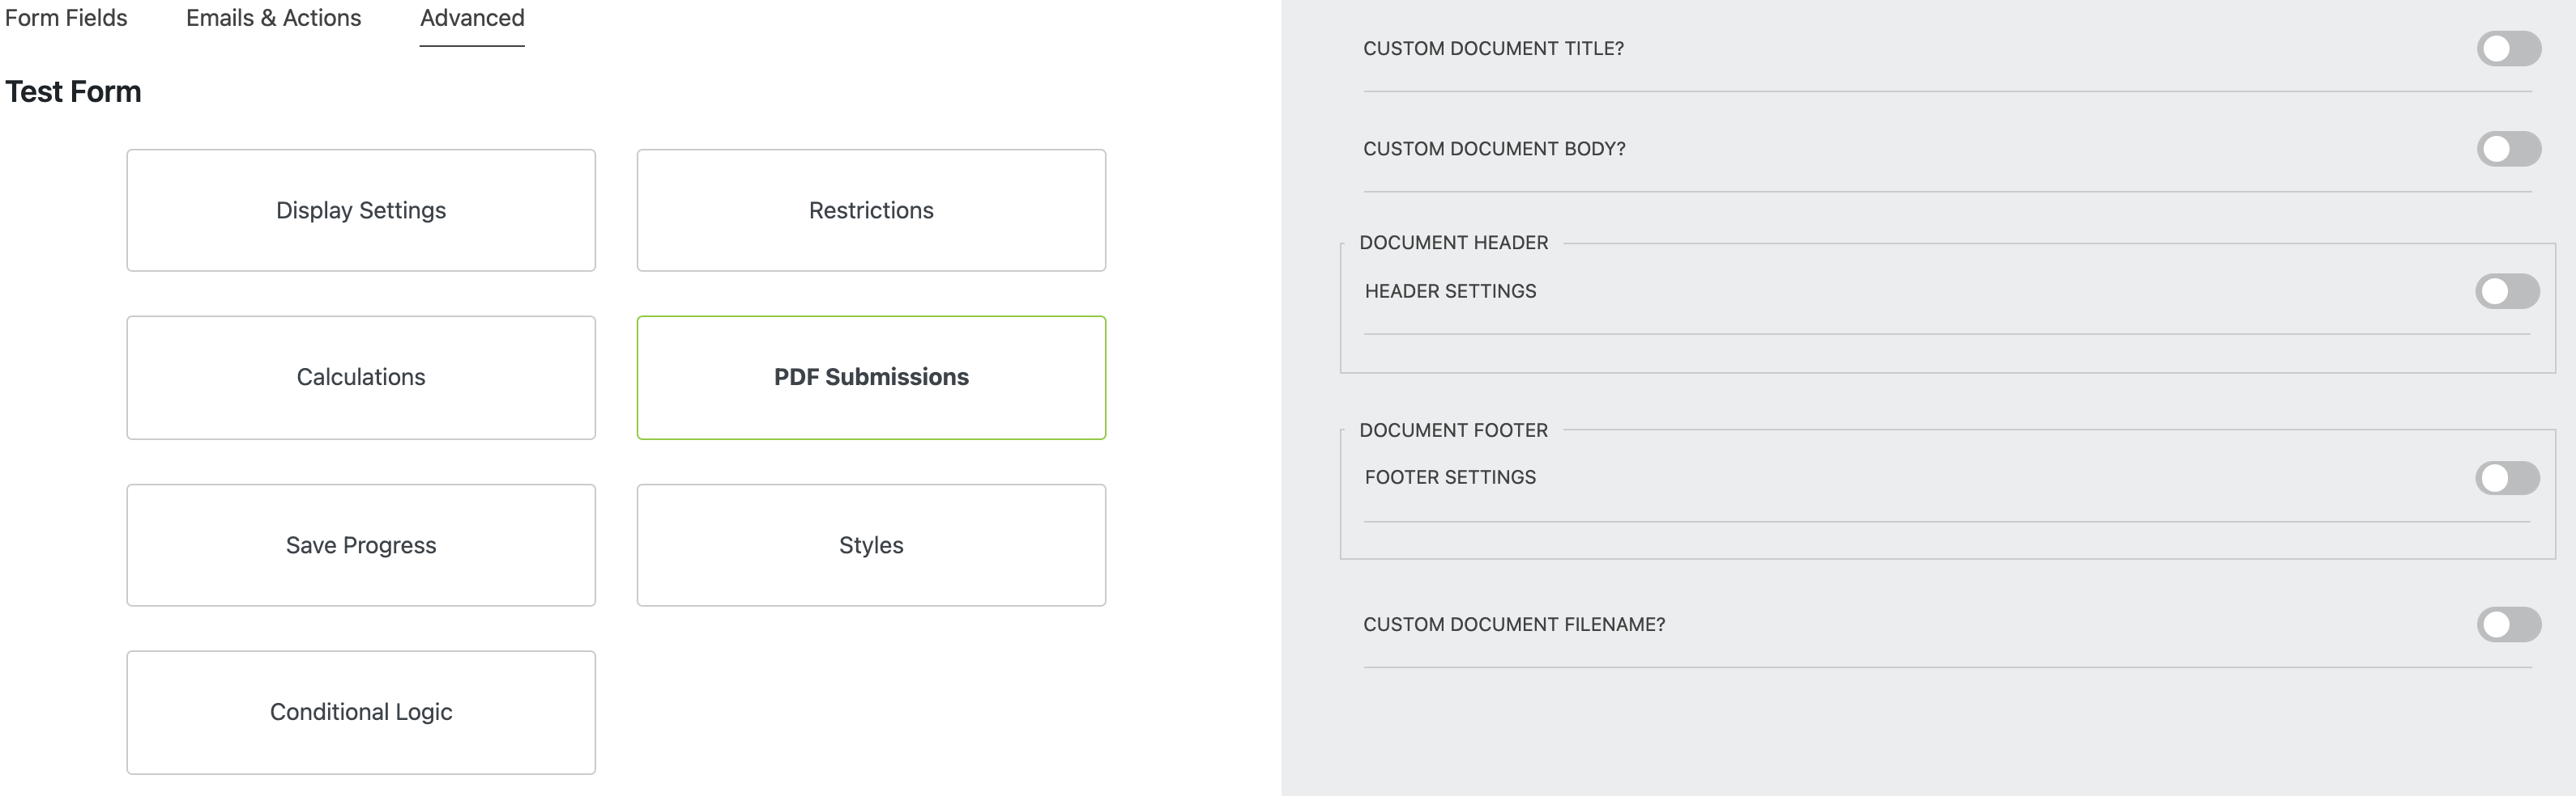This screenshot has height=796, width=2576.
Task: Click the FOOTER SETTINGS label text
Action: coord(1450,477)
